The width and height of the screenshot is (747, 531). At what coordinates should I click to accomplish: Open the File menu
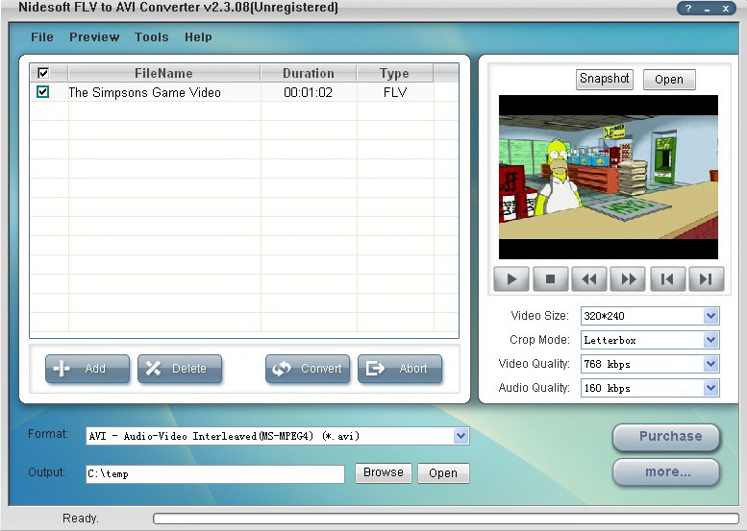(42, 37)
